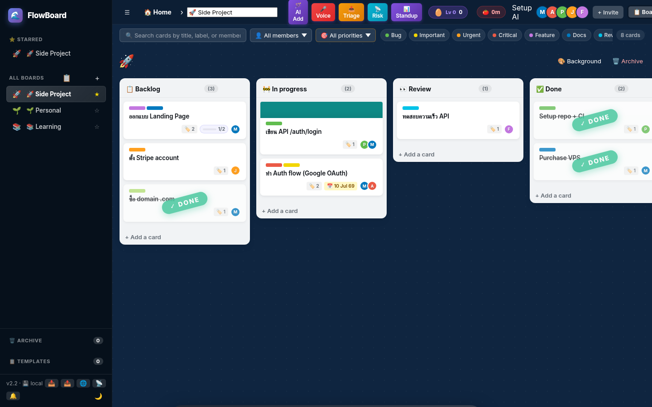Open the All members dropdown
The width and height of the screenshot is (652, 407).
(x=281, y=35)
